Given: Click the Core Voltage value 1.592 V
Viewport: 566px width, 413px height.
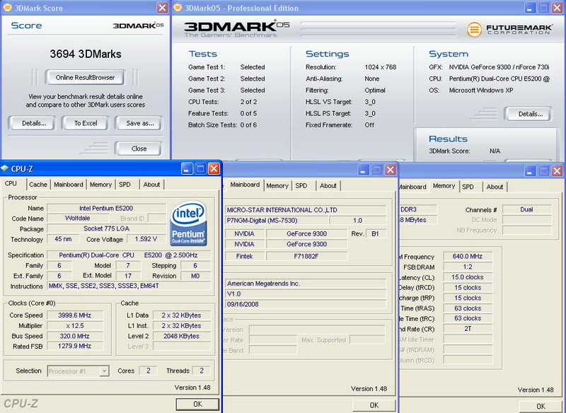Looking at the screenshot, I should pyautogui.click(x=146, y=239).
